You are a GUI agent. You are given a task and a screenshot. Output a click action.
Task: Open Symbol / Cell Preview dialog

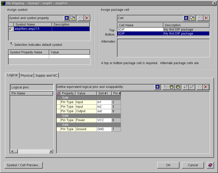tap(24, 165)
